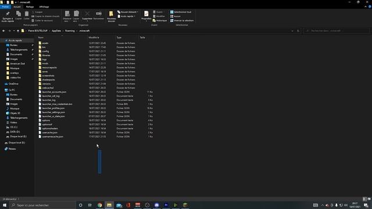This screenshot has width=372, height=209.
Task: Open the Windows Start menu
Action: (5, 205)
